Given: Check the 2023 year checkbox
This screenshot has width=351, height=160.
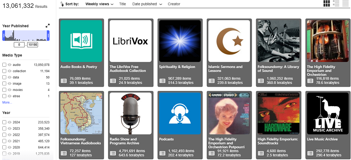Looking at the screenshot, I should 4,128.
